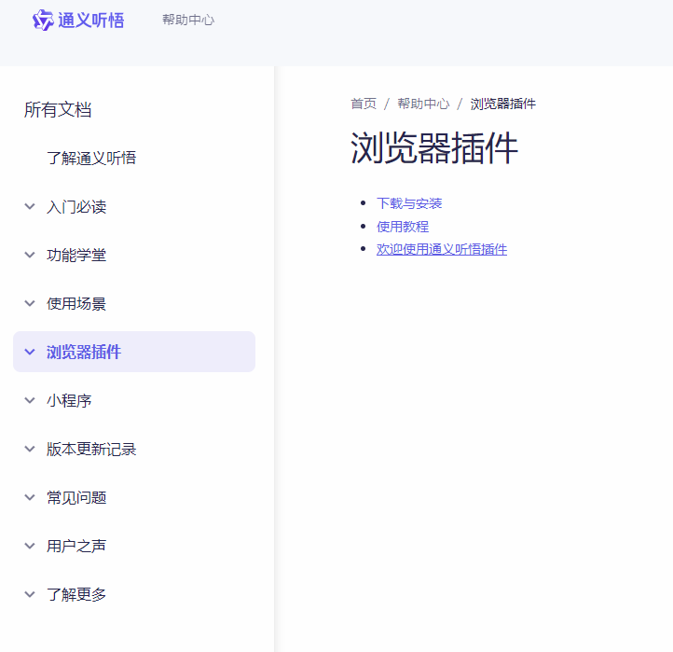
Task: Select 常见问题 sidebar item
Action: (76, 498)
